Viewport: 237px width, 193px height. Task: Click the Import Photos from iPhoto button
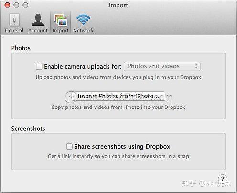click(118, 96)
